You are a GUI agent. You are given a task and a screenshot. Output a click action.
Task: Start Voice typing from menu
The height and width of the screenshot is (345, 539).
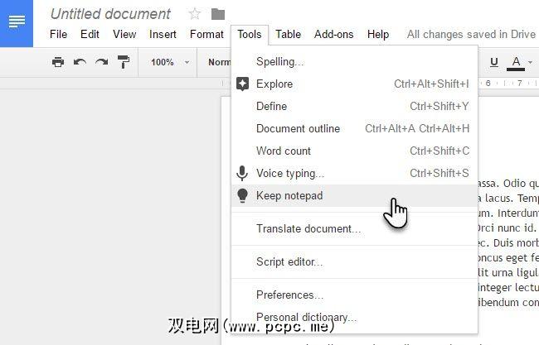point(355,173)
